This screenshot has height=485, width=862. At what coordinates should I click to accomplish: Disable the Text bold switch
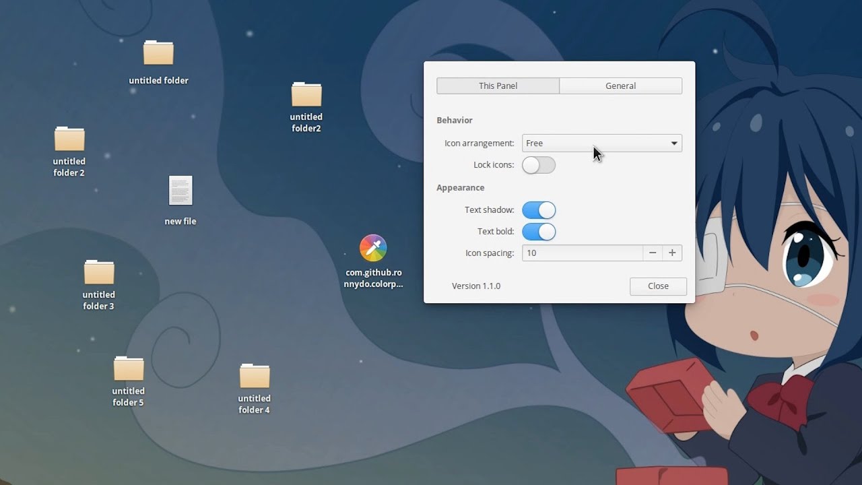[539, 232]
